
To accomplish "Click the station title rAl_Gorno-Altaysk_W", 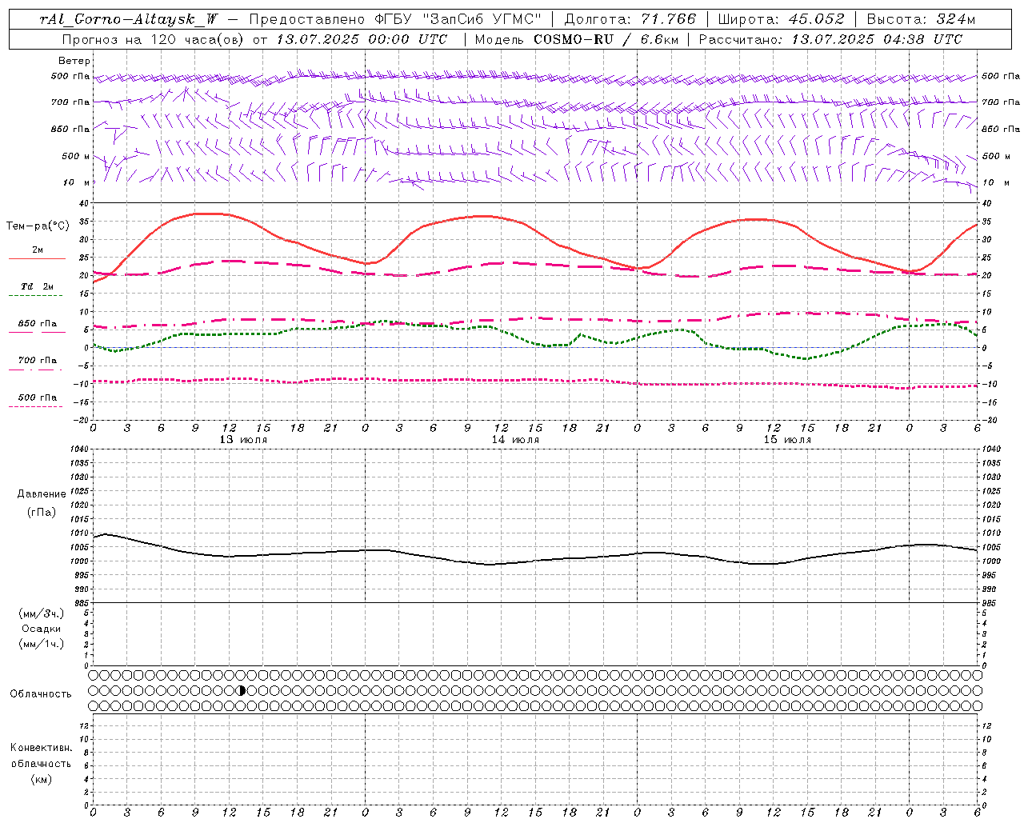I will point(129,19).
